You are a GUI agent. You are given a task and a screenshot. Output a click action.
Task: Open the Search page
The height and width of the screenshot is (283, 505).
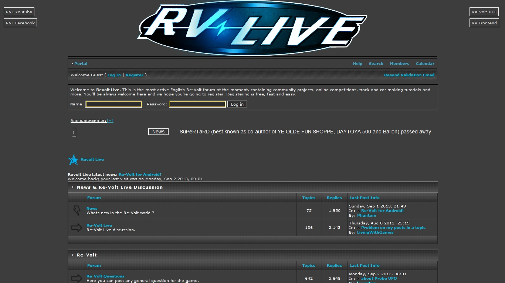point(376,63)
